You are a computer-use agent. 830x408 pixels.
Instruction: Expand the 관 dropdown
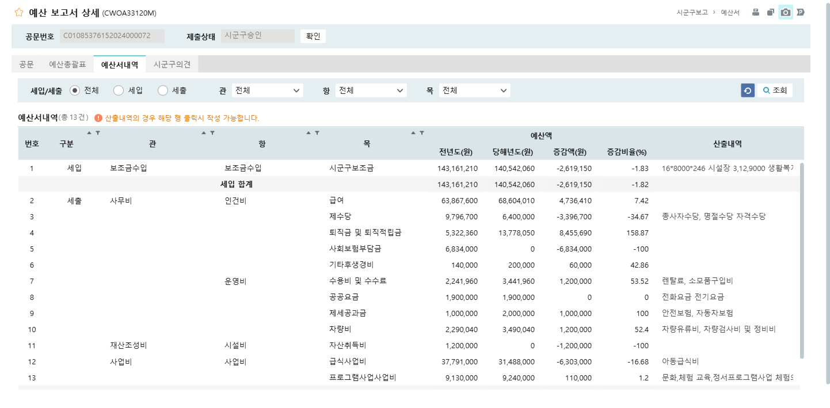pyautogui.click(x=267, y=90)
